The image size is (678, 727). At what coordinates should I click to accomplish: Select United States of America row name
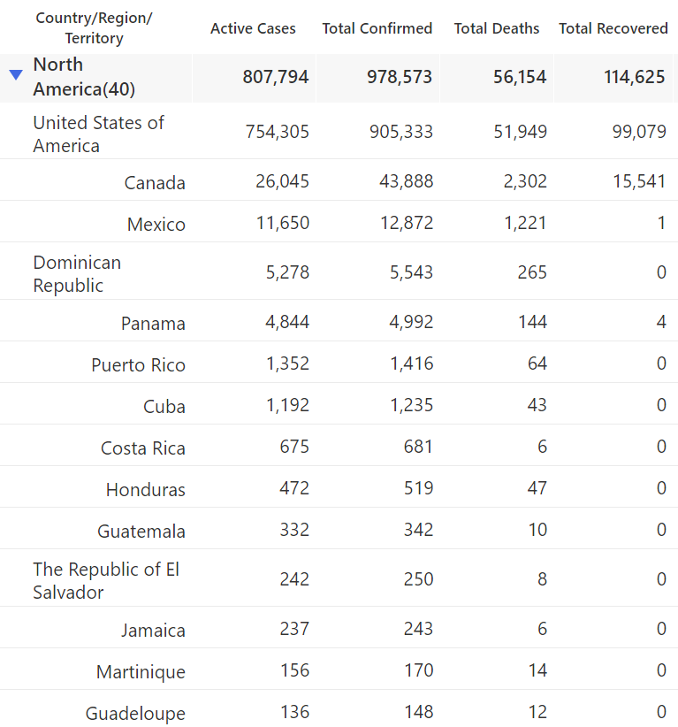pyautogui.click(x=98, y=134)
